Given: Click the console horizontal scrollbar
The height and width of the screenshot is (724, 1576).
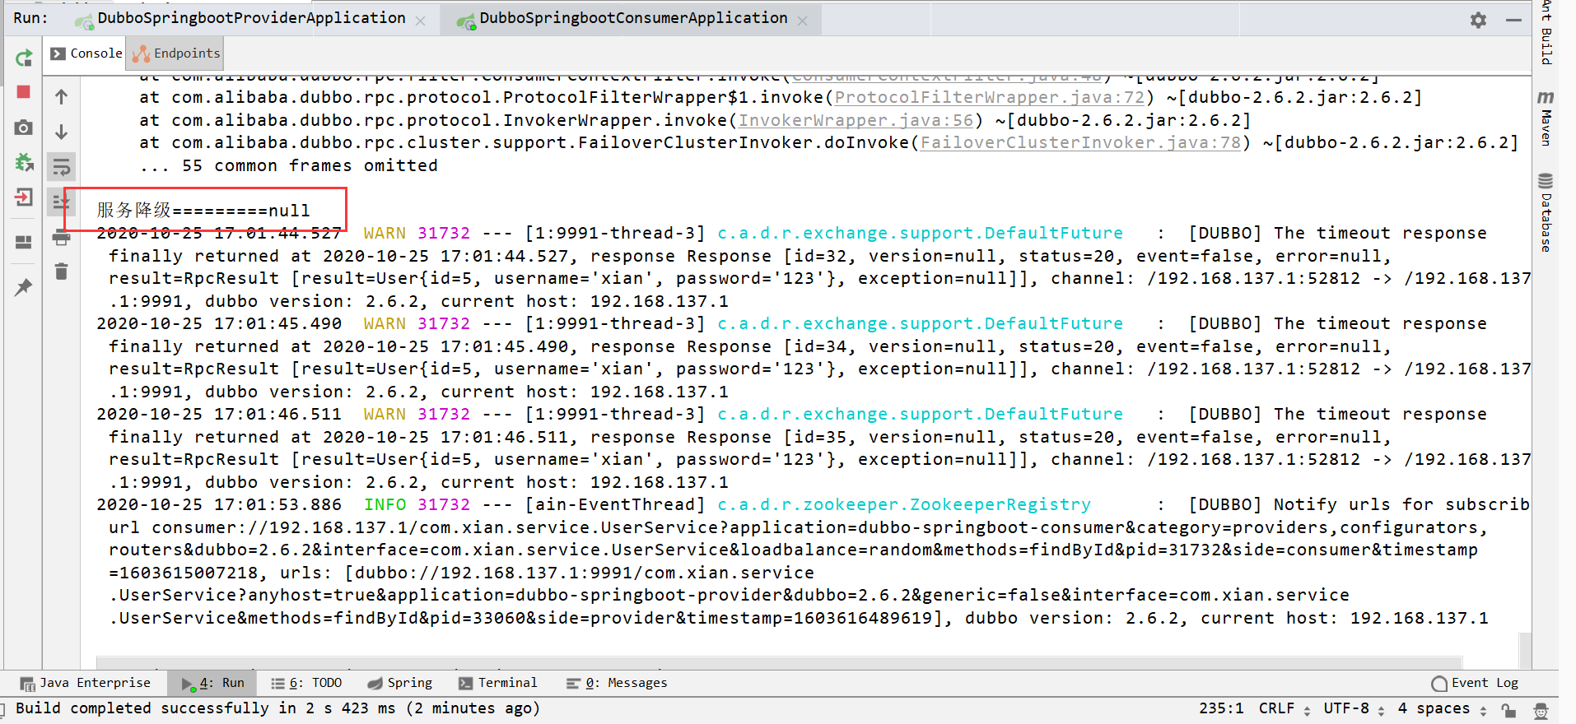Looking at the screenshot, I should click(779, 661).
